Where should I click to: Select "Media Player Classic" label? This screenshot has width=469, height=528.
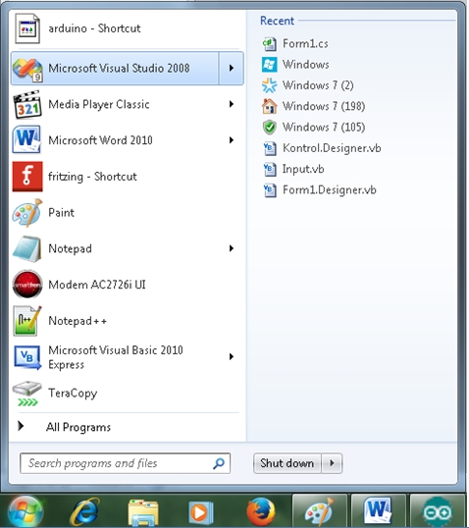point(99,104)
